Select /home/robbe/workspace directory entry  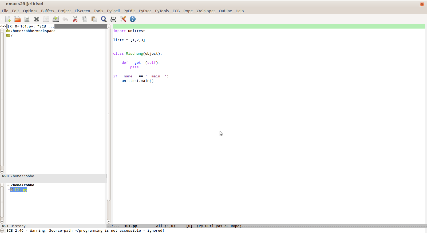[33, 31]
